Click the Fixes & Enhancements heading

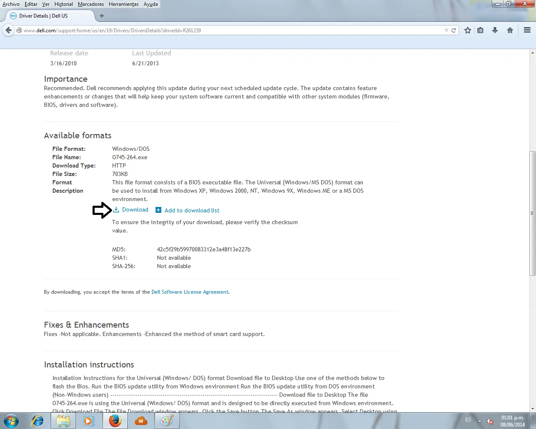click(x=86, y=325)
